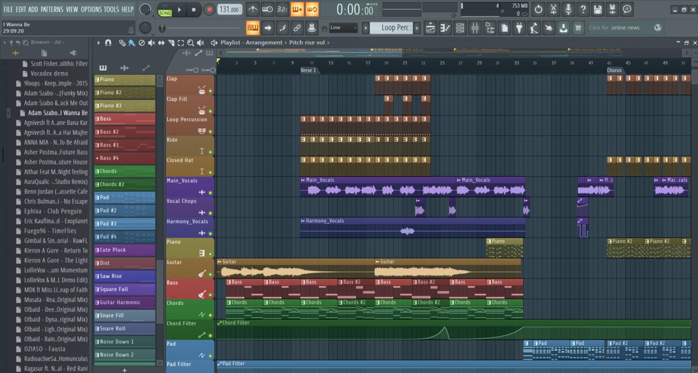Open the Vocodex demo browser item
The height and width of the screenshot is (373, 698).
pos(49,73)
